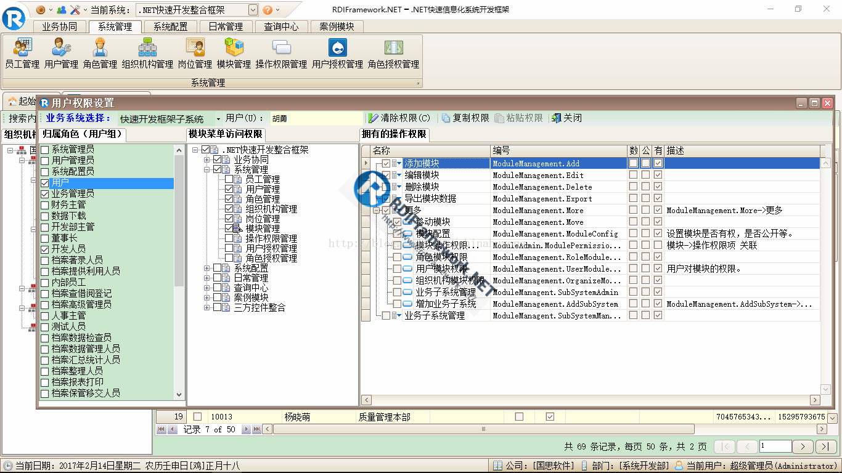Viewport: 842px width, 473px height.
Task: Expand 业务协同 tree node
Action: point(206,160)
